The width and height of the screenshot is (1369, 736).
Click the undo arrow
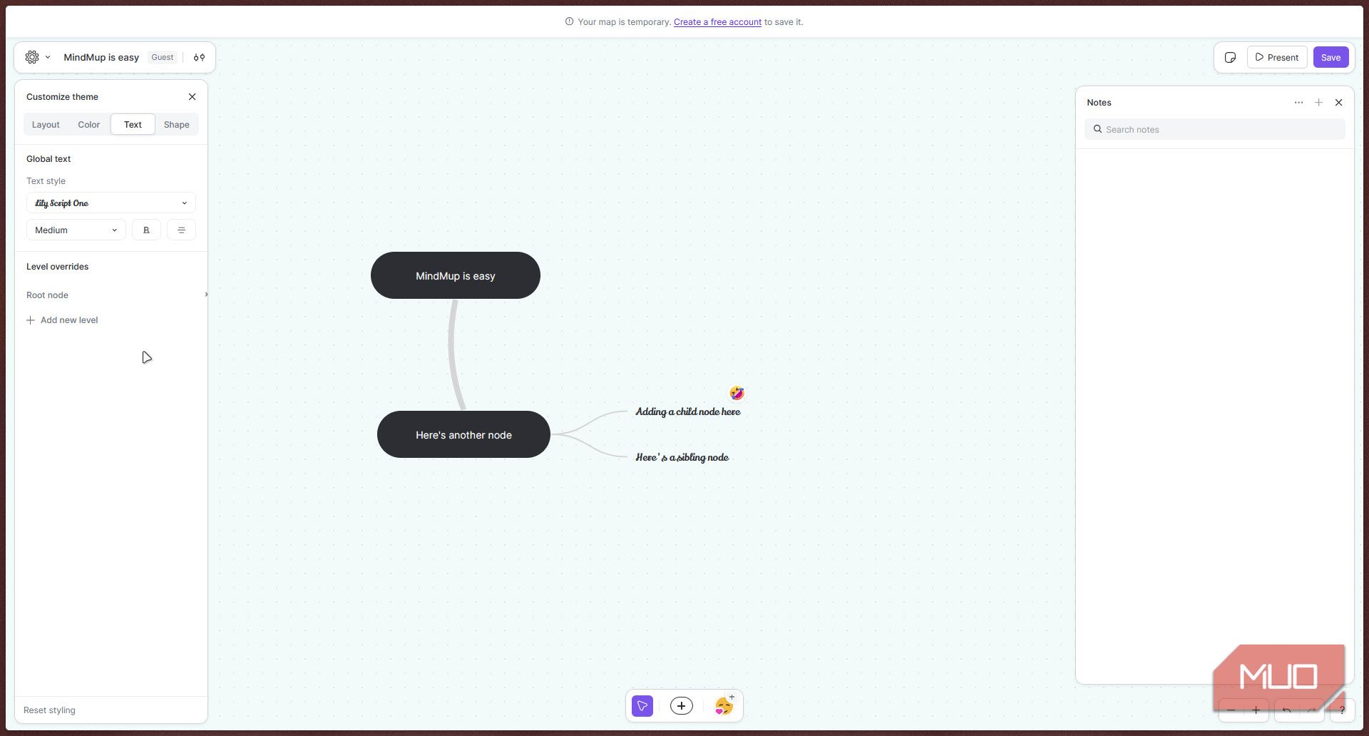[1287, 710]
